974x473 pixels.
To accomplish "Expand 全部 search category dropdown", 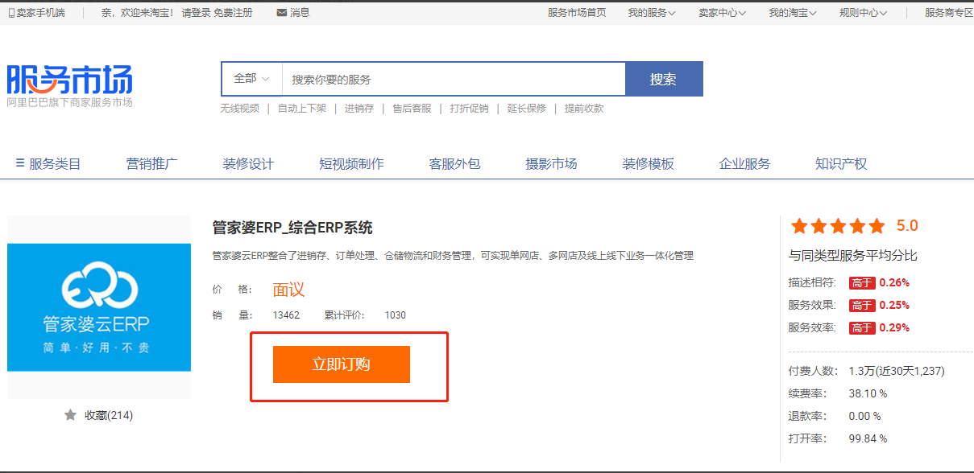I will click(x=251, y=79).
